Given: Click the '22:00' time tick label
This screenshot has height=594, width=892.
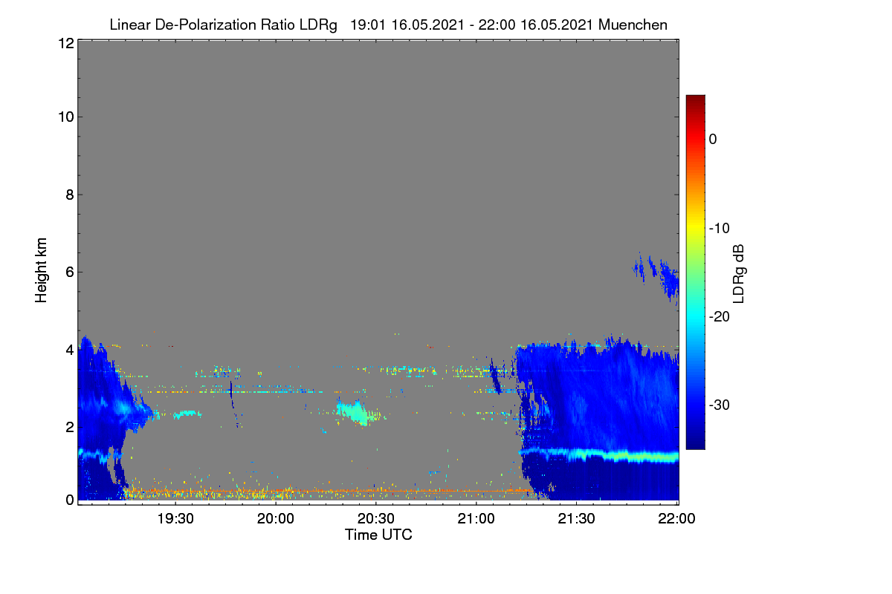Looking at the screenshot, I should click(677, 519).
